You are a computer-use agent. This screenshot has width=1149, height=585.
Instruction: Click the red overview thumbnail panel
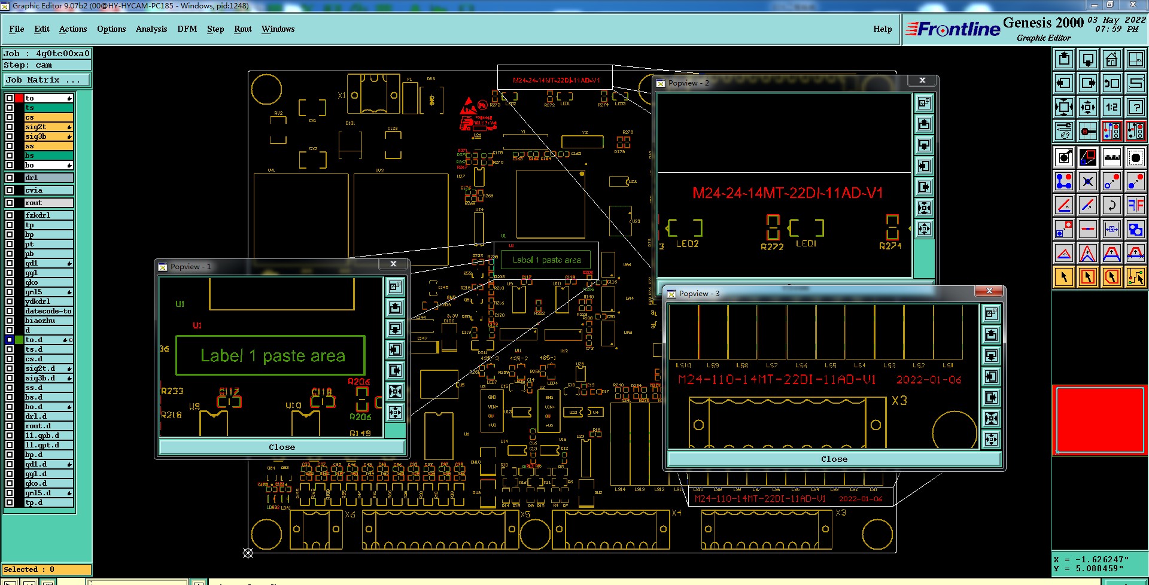click(1100, 420)
